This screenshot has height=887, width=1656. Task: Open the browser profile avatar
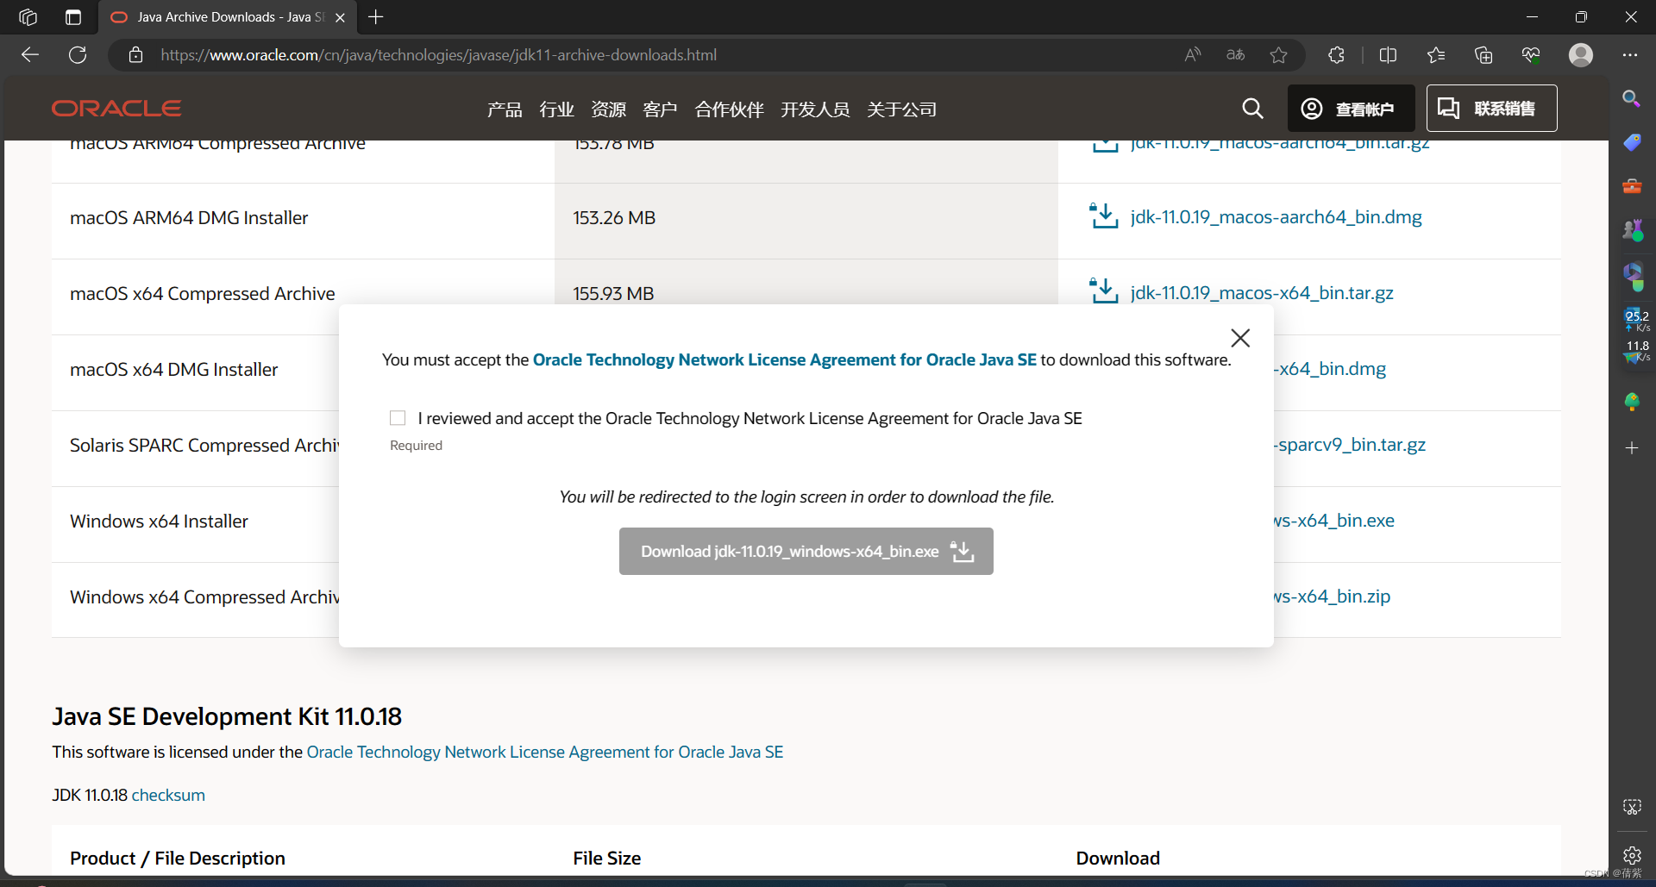1581,55
